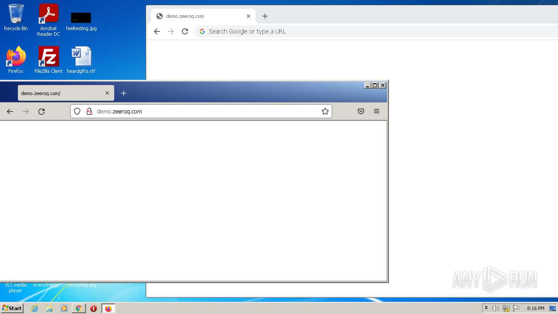
Task: Open the Recycle Bin desktop icon
Action: coord(16,18)
